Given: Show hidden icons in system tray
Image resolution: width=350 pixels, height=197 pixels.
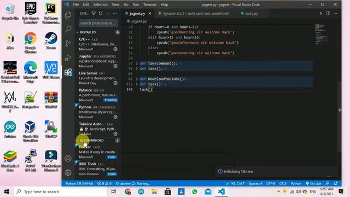Looking at the screenshot, I should (278, 192).
